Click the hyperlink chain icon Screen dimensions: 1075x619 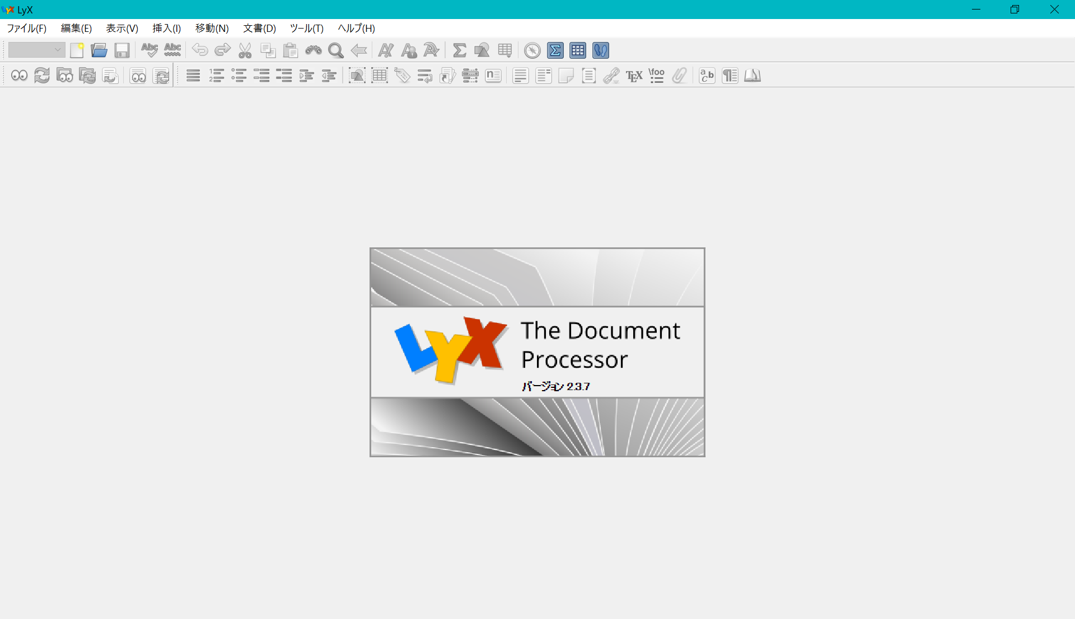click(x=611, y=76)
